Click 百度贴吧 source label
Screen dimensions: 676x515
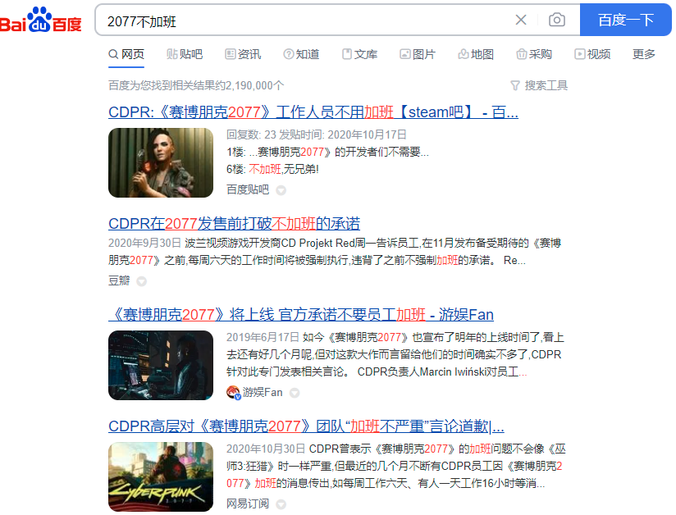pos(248,189)
